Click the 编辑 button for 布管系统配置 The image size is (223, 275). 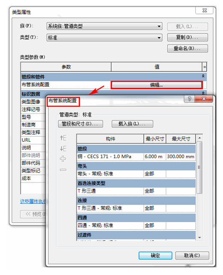click(x=156, y=85)
